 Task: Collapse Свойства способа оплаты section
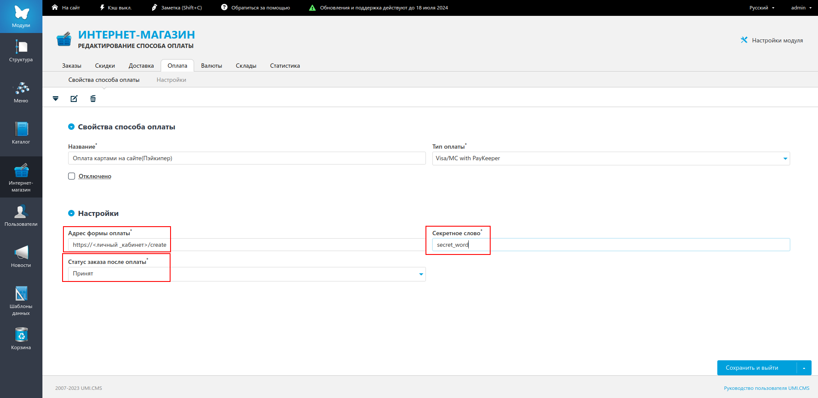72,127
